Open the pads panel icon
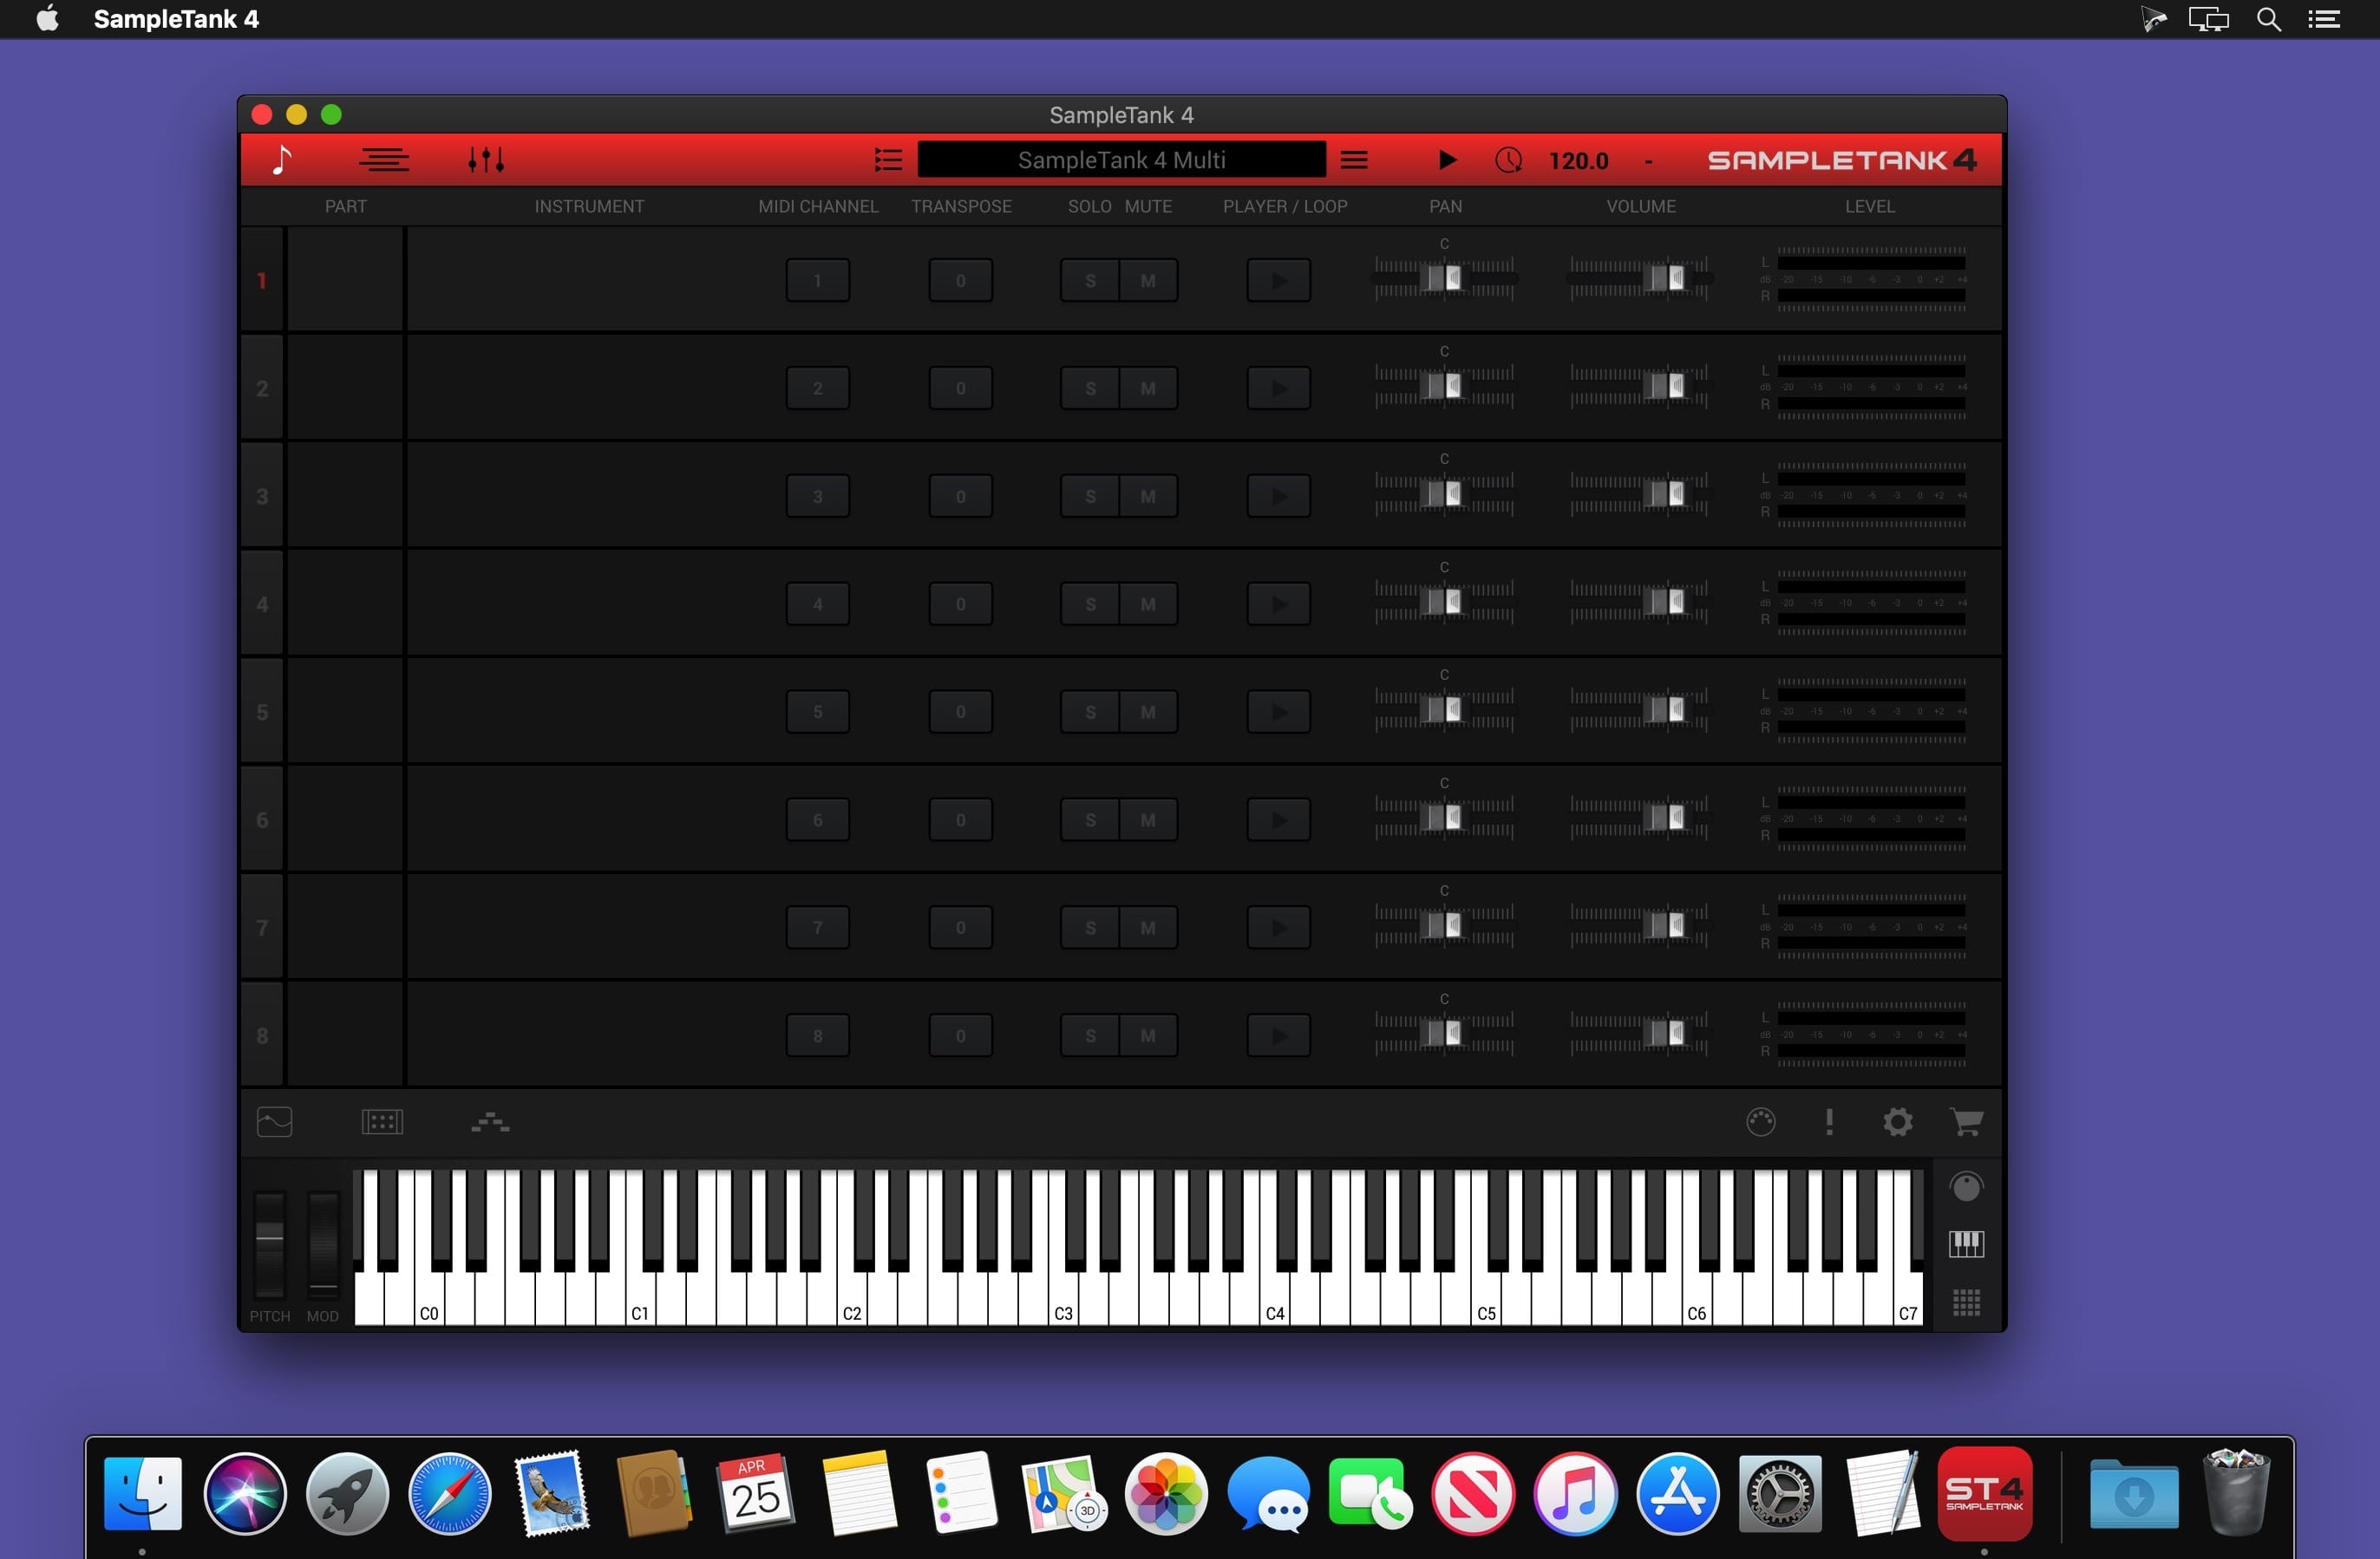Image resolution: width=2380 pixels, height=1559 pixels. [382, 1122]
